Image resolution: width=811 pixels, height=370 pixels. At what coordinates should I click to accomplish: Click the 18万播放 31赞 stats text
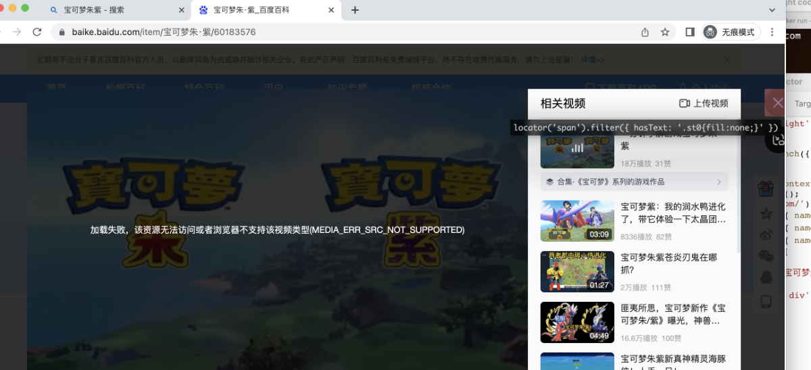tap(645, 163)
